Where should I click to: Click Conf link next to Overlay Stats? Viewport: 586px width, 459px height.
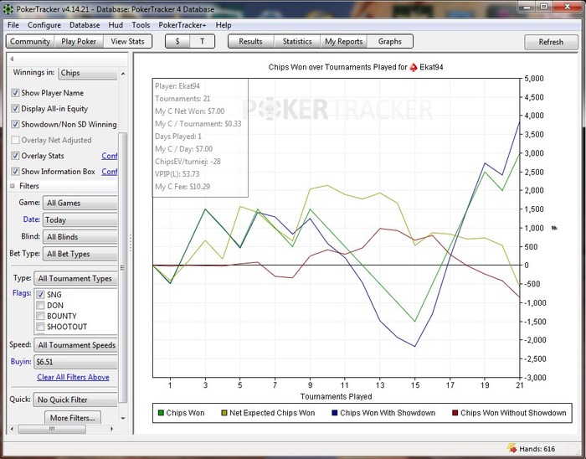110,156
